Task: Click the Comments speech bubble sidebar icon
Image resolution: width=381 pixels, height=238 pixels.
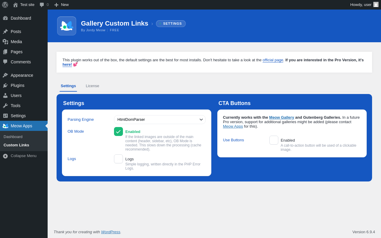Action: [5, 62]
